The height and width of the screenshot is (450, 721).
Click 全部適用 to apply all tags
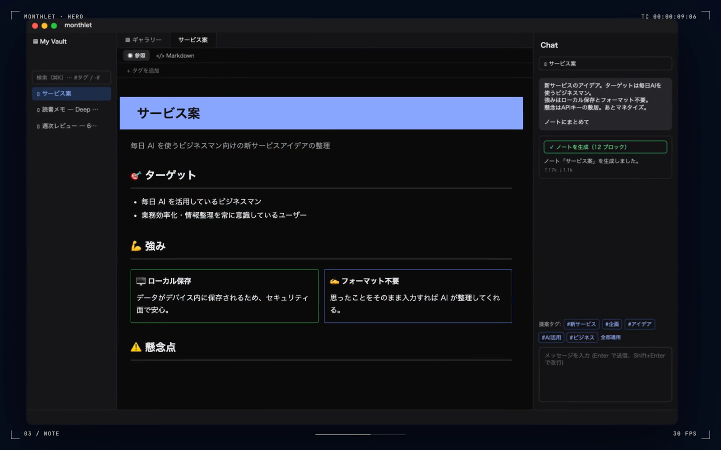pos(610,337)
